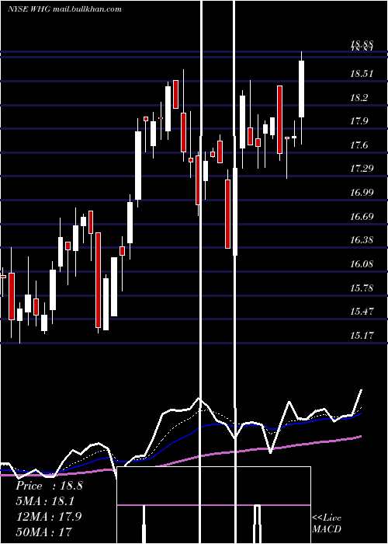Select the 15.78 price axis label
Screen dimensions: 388x544
[x=362, y=288]
